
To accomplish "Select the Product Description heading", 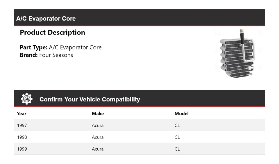I will pyautogui.click(x=52, y=32).
